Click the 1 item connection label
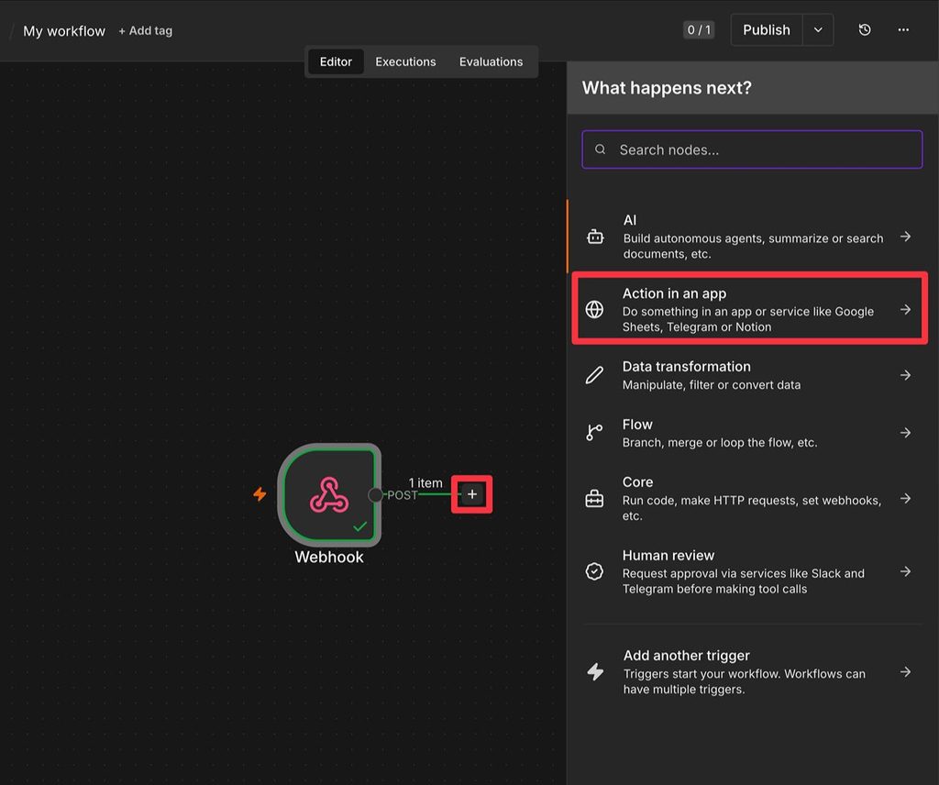The height and width of the screenshot is (785, 939). (425, 482)
